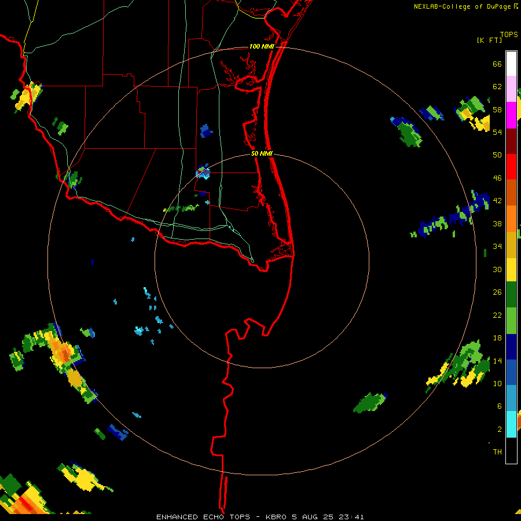
Task: Select the dark orange legend band
Action: point(511,193)
